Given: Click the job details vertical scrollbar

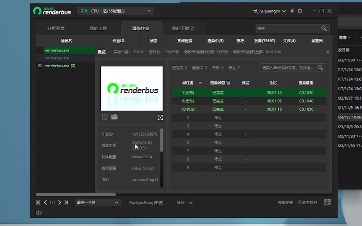Looking at the screenshot, I should pyautogui.click(x=162, y=140).
